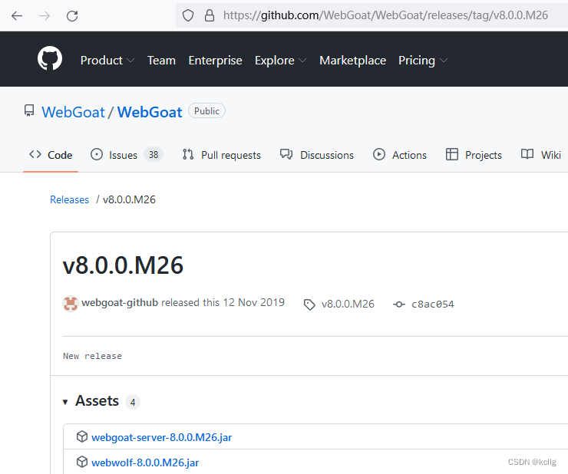
Task: Click the Issues count badge 38
Action: click(154, 155)
